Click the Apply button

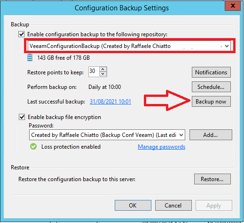click(x=214, y=206)
